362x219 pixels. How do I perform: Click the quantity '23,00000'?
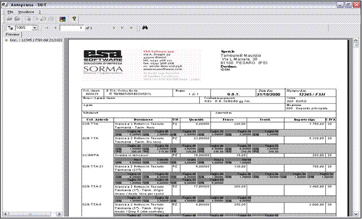(x=201, y=138)
